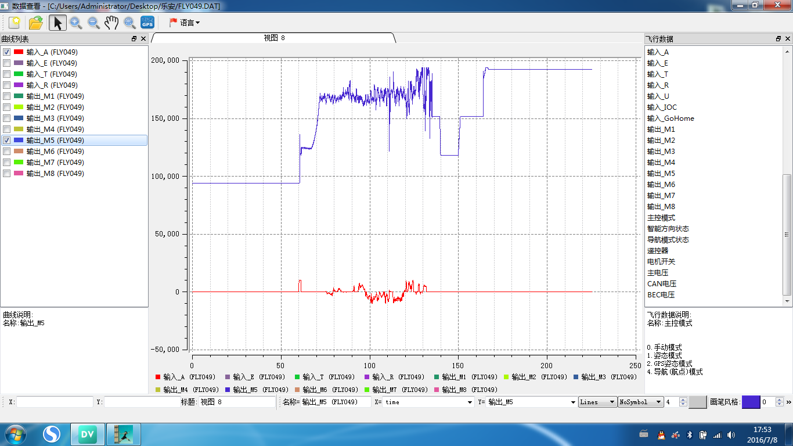Select the hand pan tool
The width and height of the screenshot is (793, 446).
coord(111,23)
